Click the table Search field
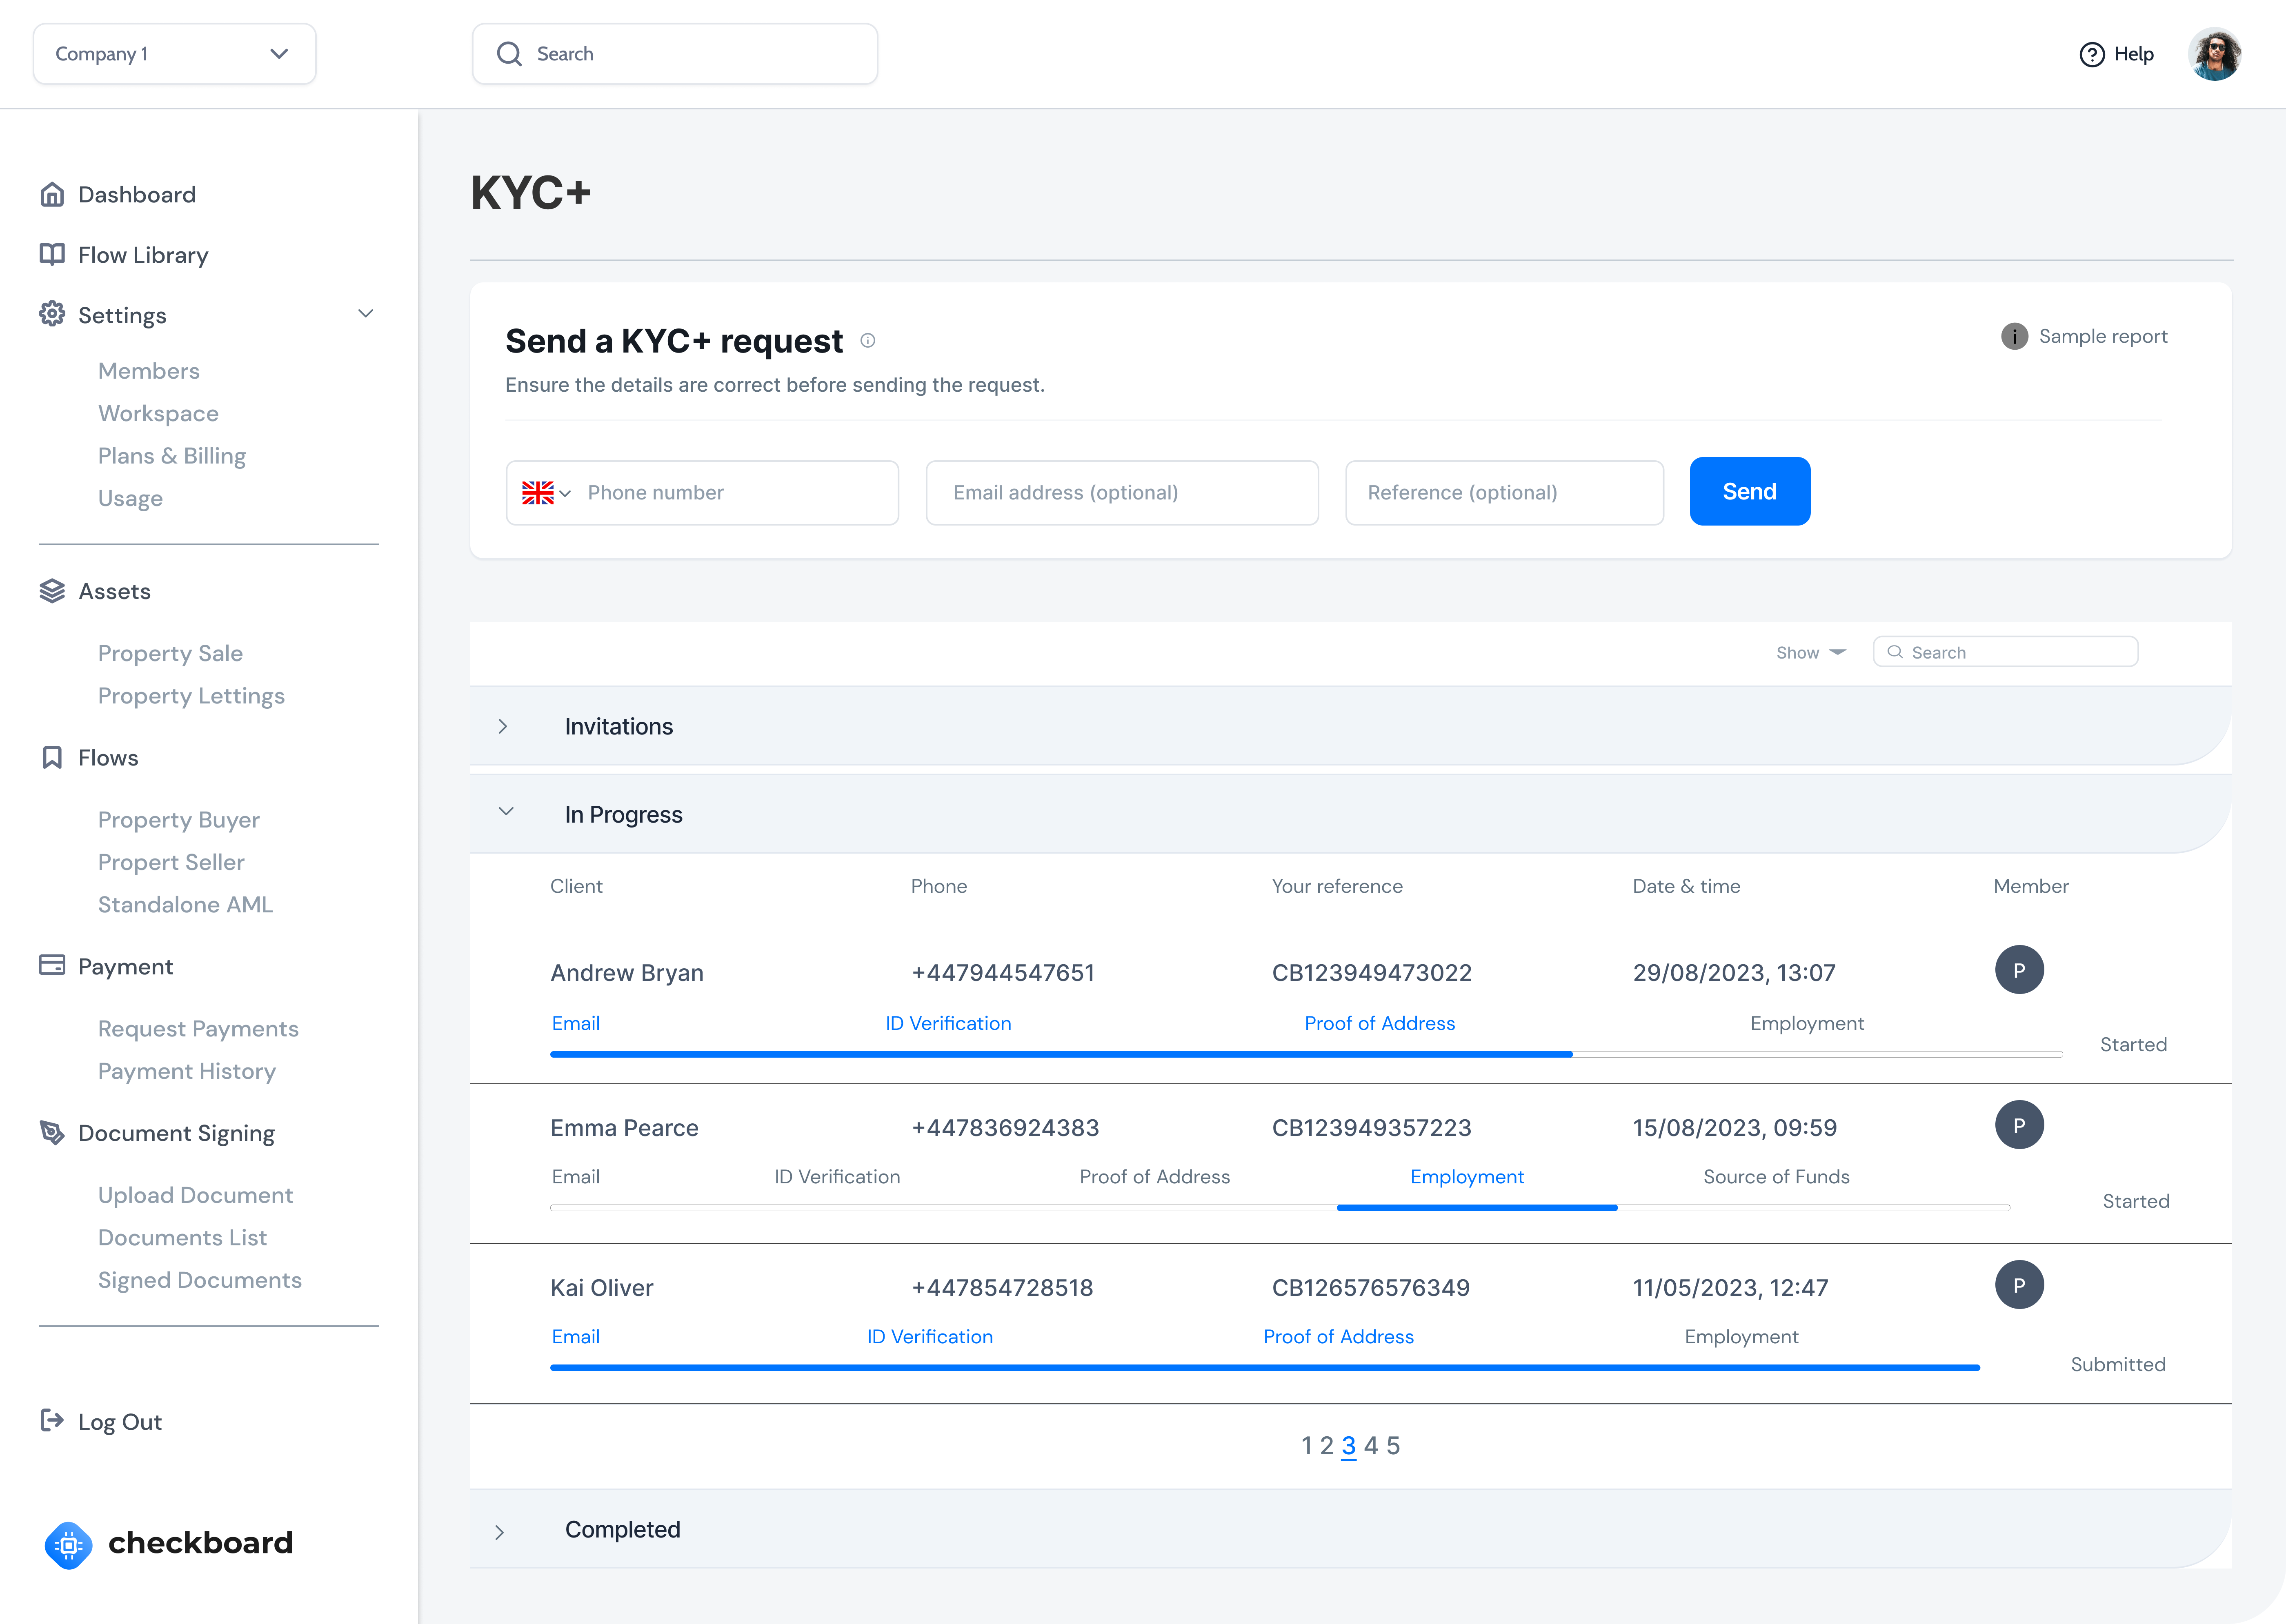This screenshot has width=2286, height=1624. point(2006,652)
